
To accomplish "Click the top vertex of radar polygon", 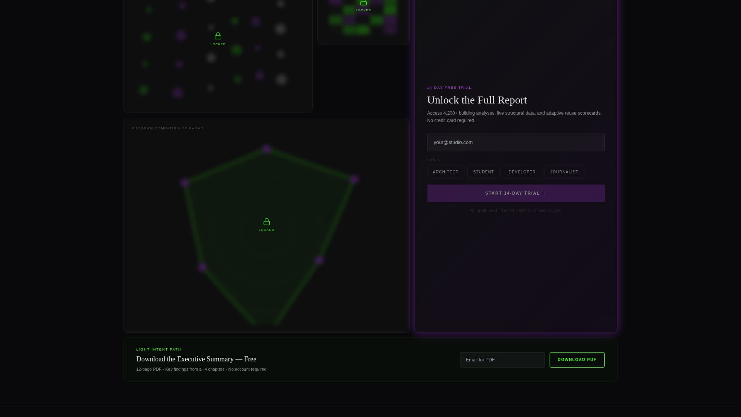I will tap(266, 149).
